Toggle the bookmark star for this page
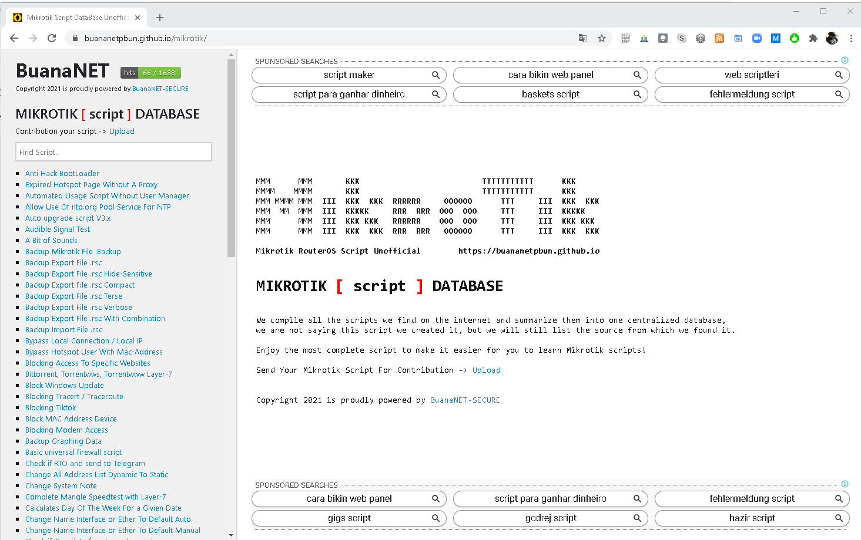The image size is (861, 540). tap(602, 38)
